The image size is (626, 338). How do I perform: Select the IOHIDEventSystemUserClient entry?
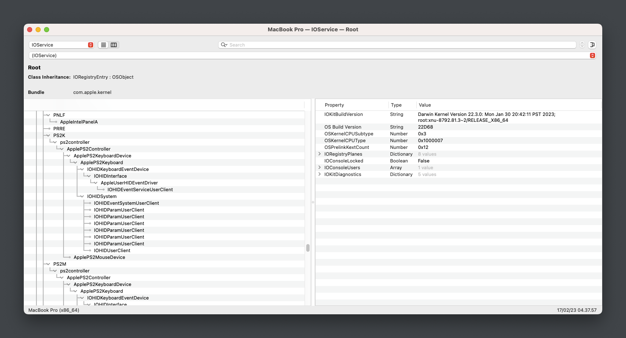(127, 203)
